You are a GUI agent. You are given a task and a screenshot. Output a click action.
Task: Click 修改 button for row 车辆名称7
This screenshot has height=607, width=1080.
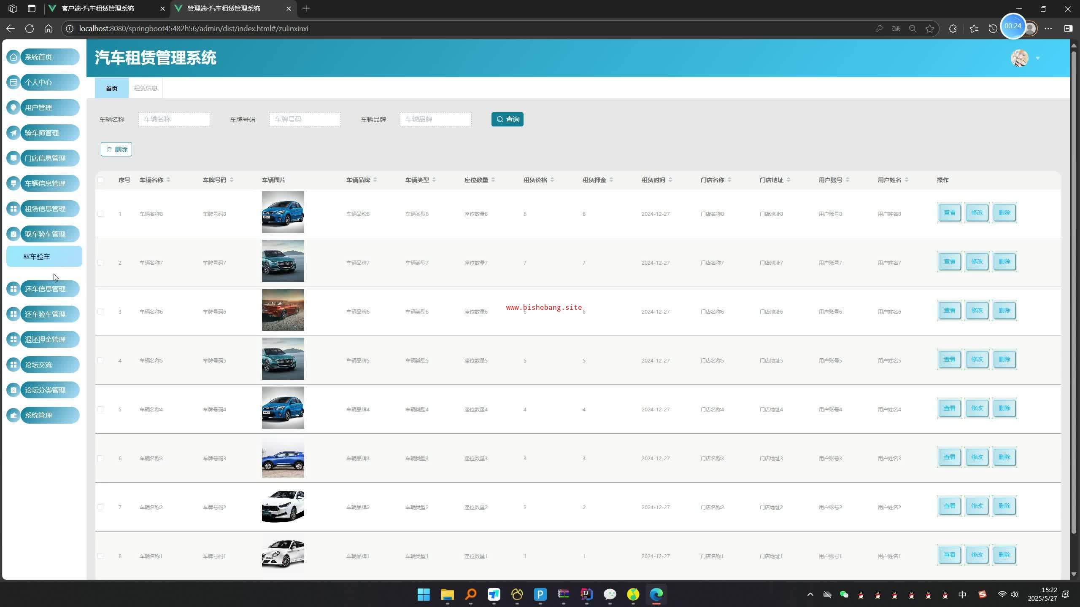tap(977, 261)
